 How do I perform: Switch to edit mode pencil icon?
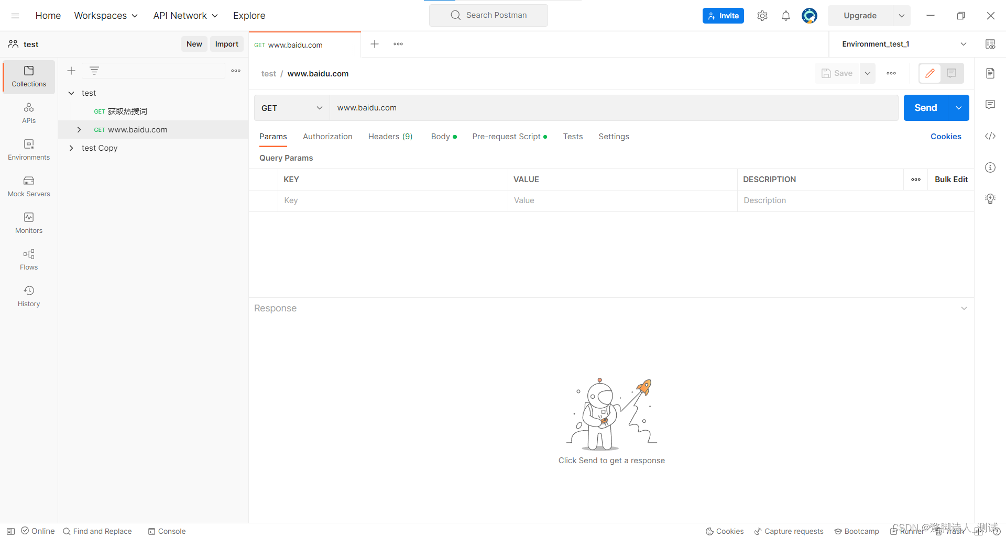(930, 73)
